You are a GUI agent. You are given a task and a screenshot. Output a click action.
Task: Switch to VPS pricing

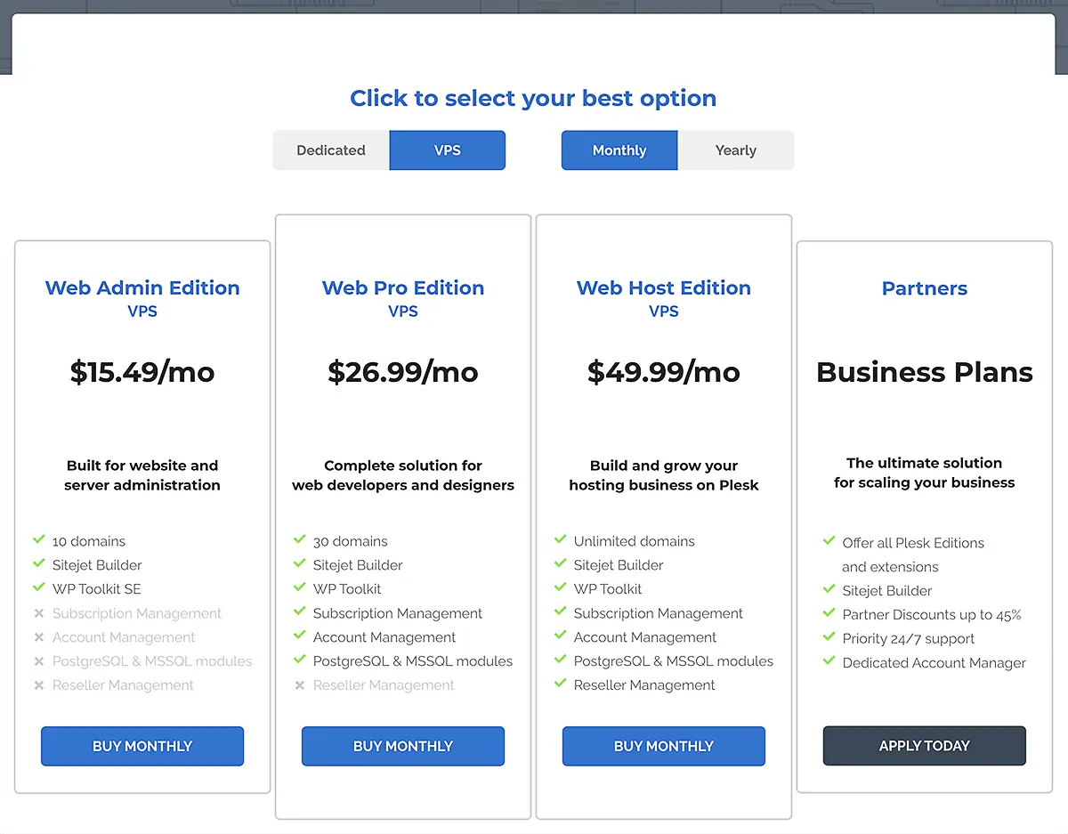click(x=447, y=150)
